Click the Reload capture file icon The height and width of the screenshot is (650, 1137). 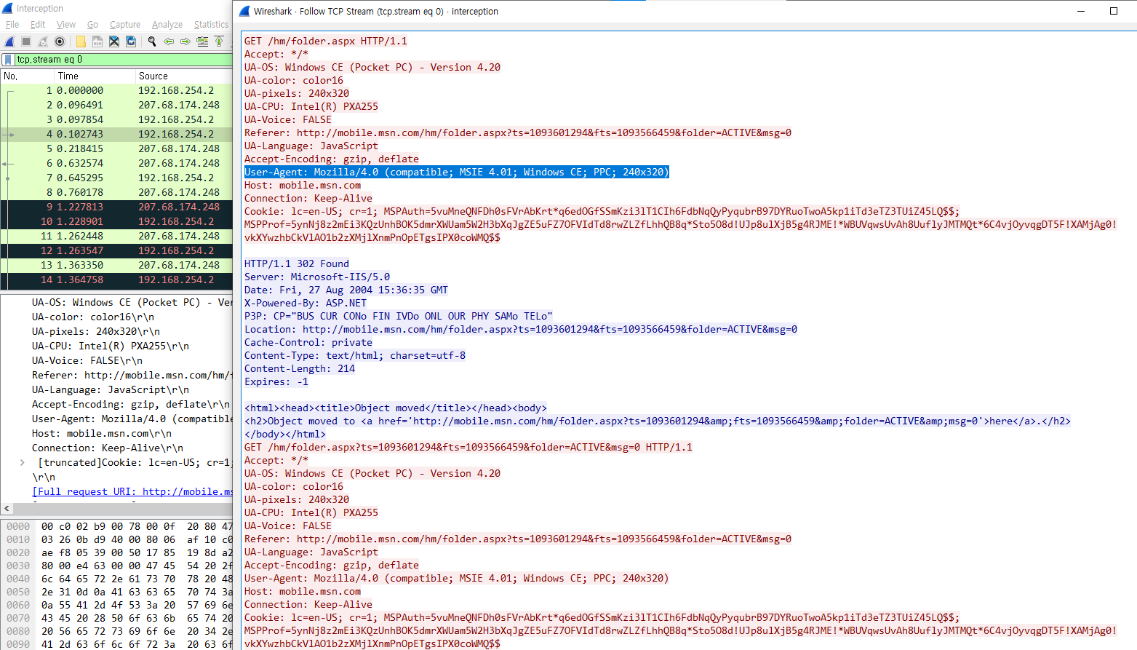[x=131, y=41]
